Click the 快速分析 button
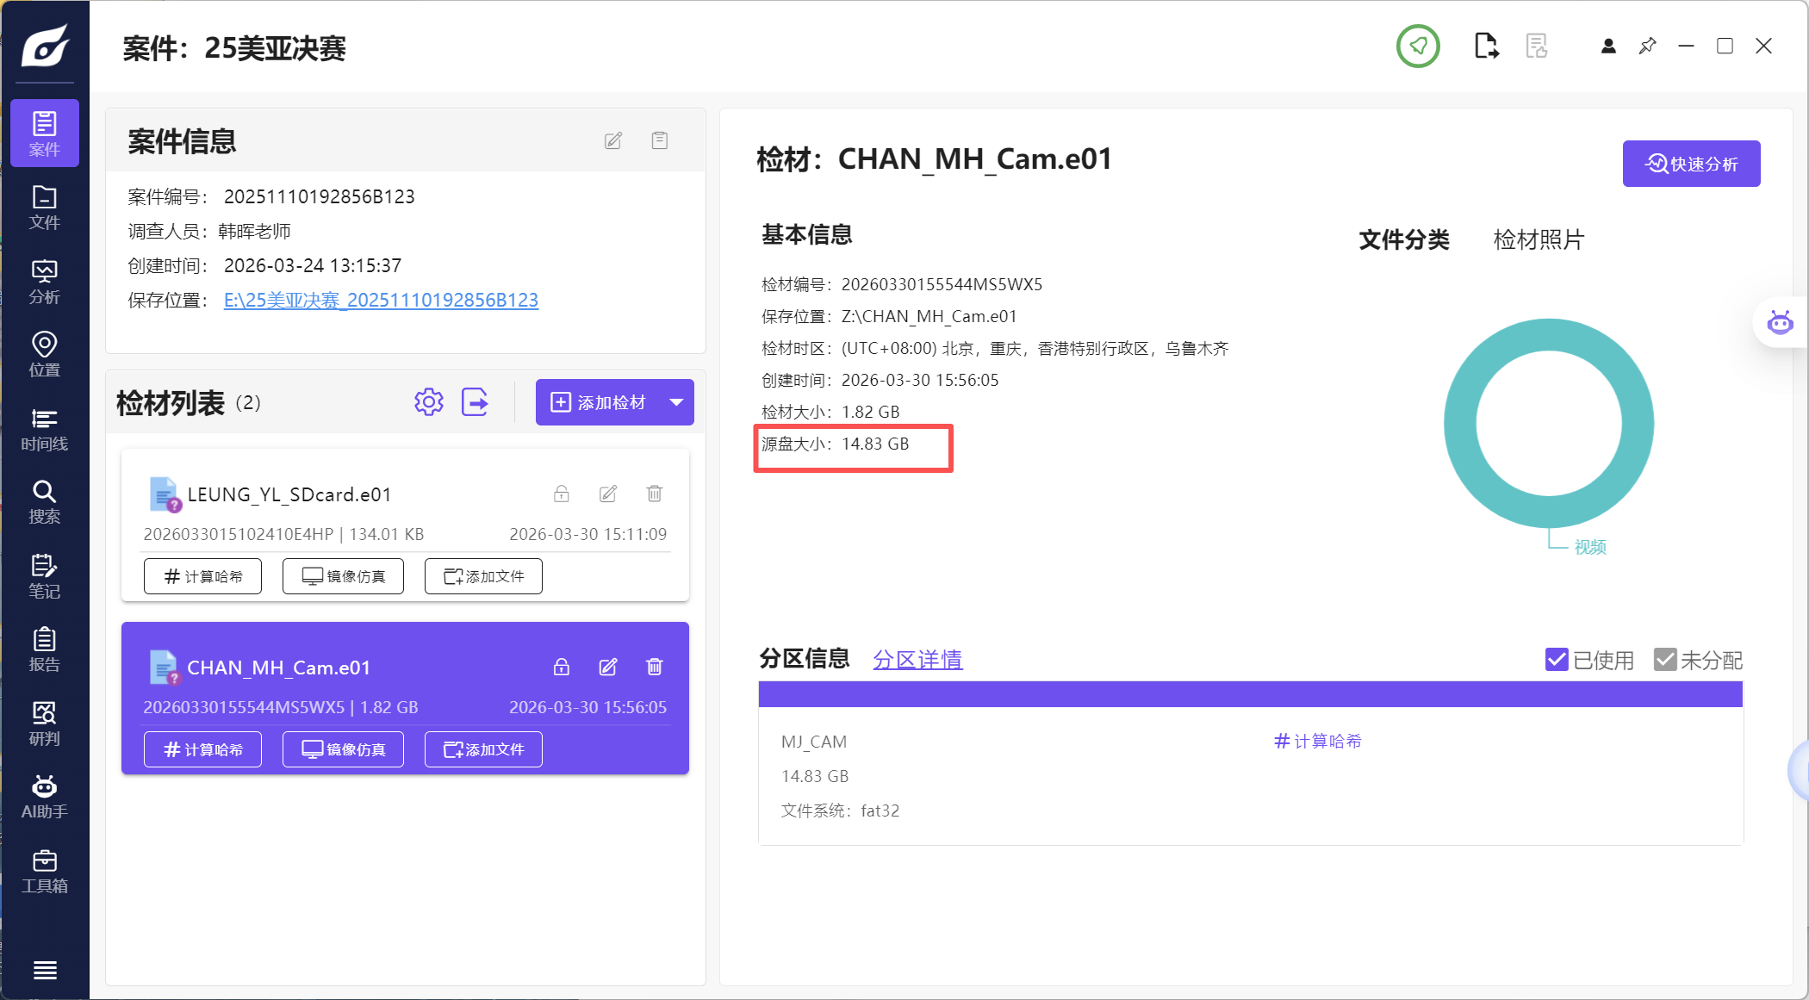The image size is (1809, 1000). pyautogui.click(x=1691, y=164)
